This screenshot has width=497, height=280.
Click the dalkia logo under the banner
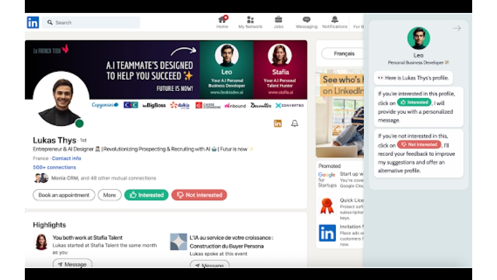click(x=180, y=105)
